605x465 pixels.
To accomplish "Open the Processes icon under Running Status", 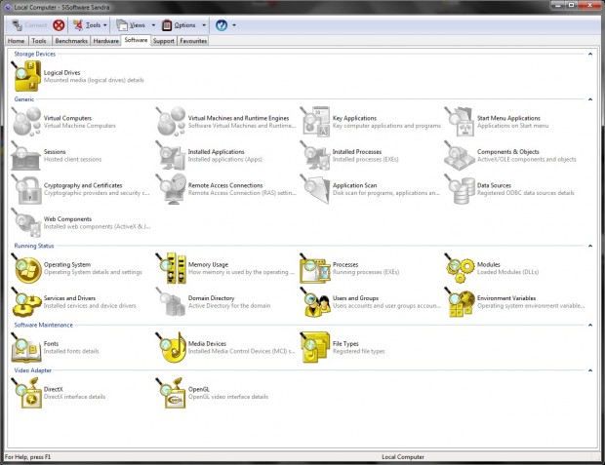I will (x=315, y=268).
